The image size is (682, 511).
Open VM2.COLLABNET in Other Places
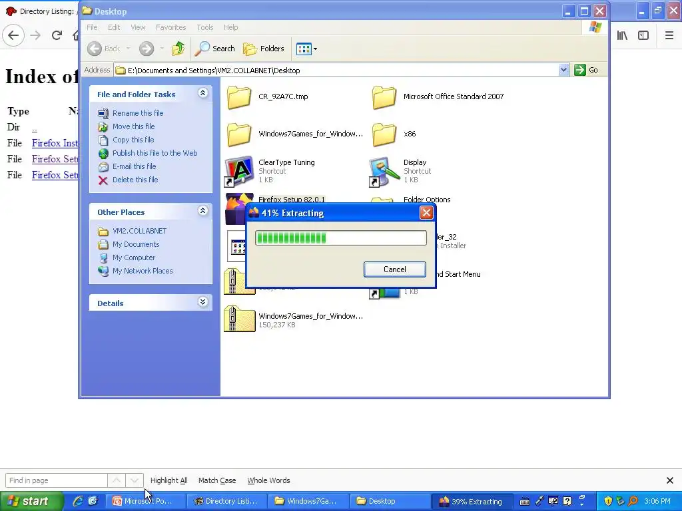click(x=139, y=231)
